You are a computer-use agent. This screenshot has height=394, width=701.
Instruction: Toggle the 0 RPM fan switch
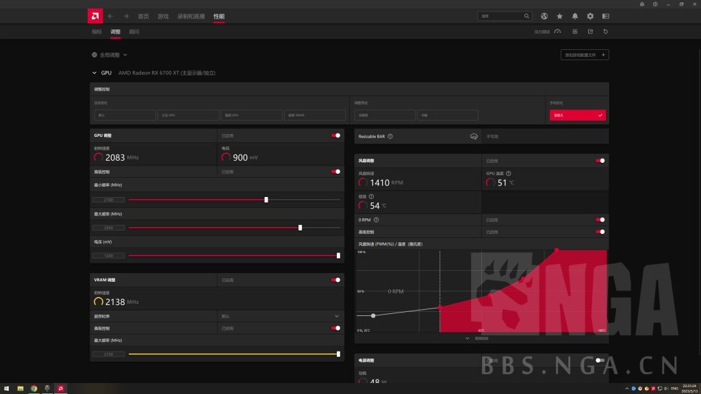pos(600,220)
